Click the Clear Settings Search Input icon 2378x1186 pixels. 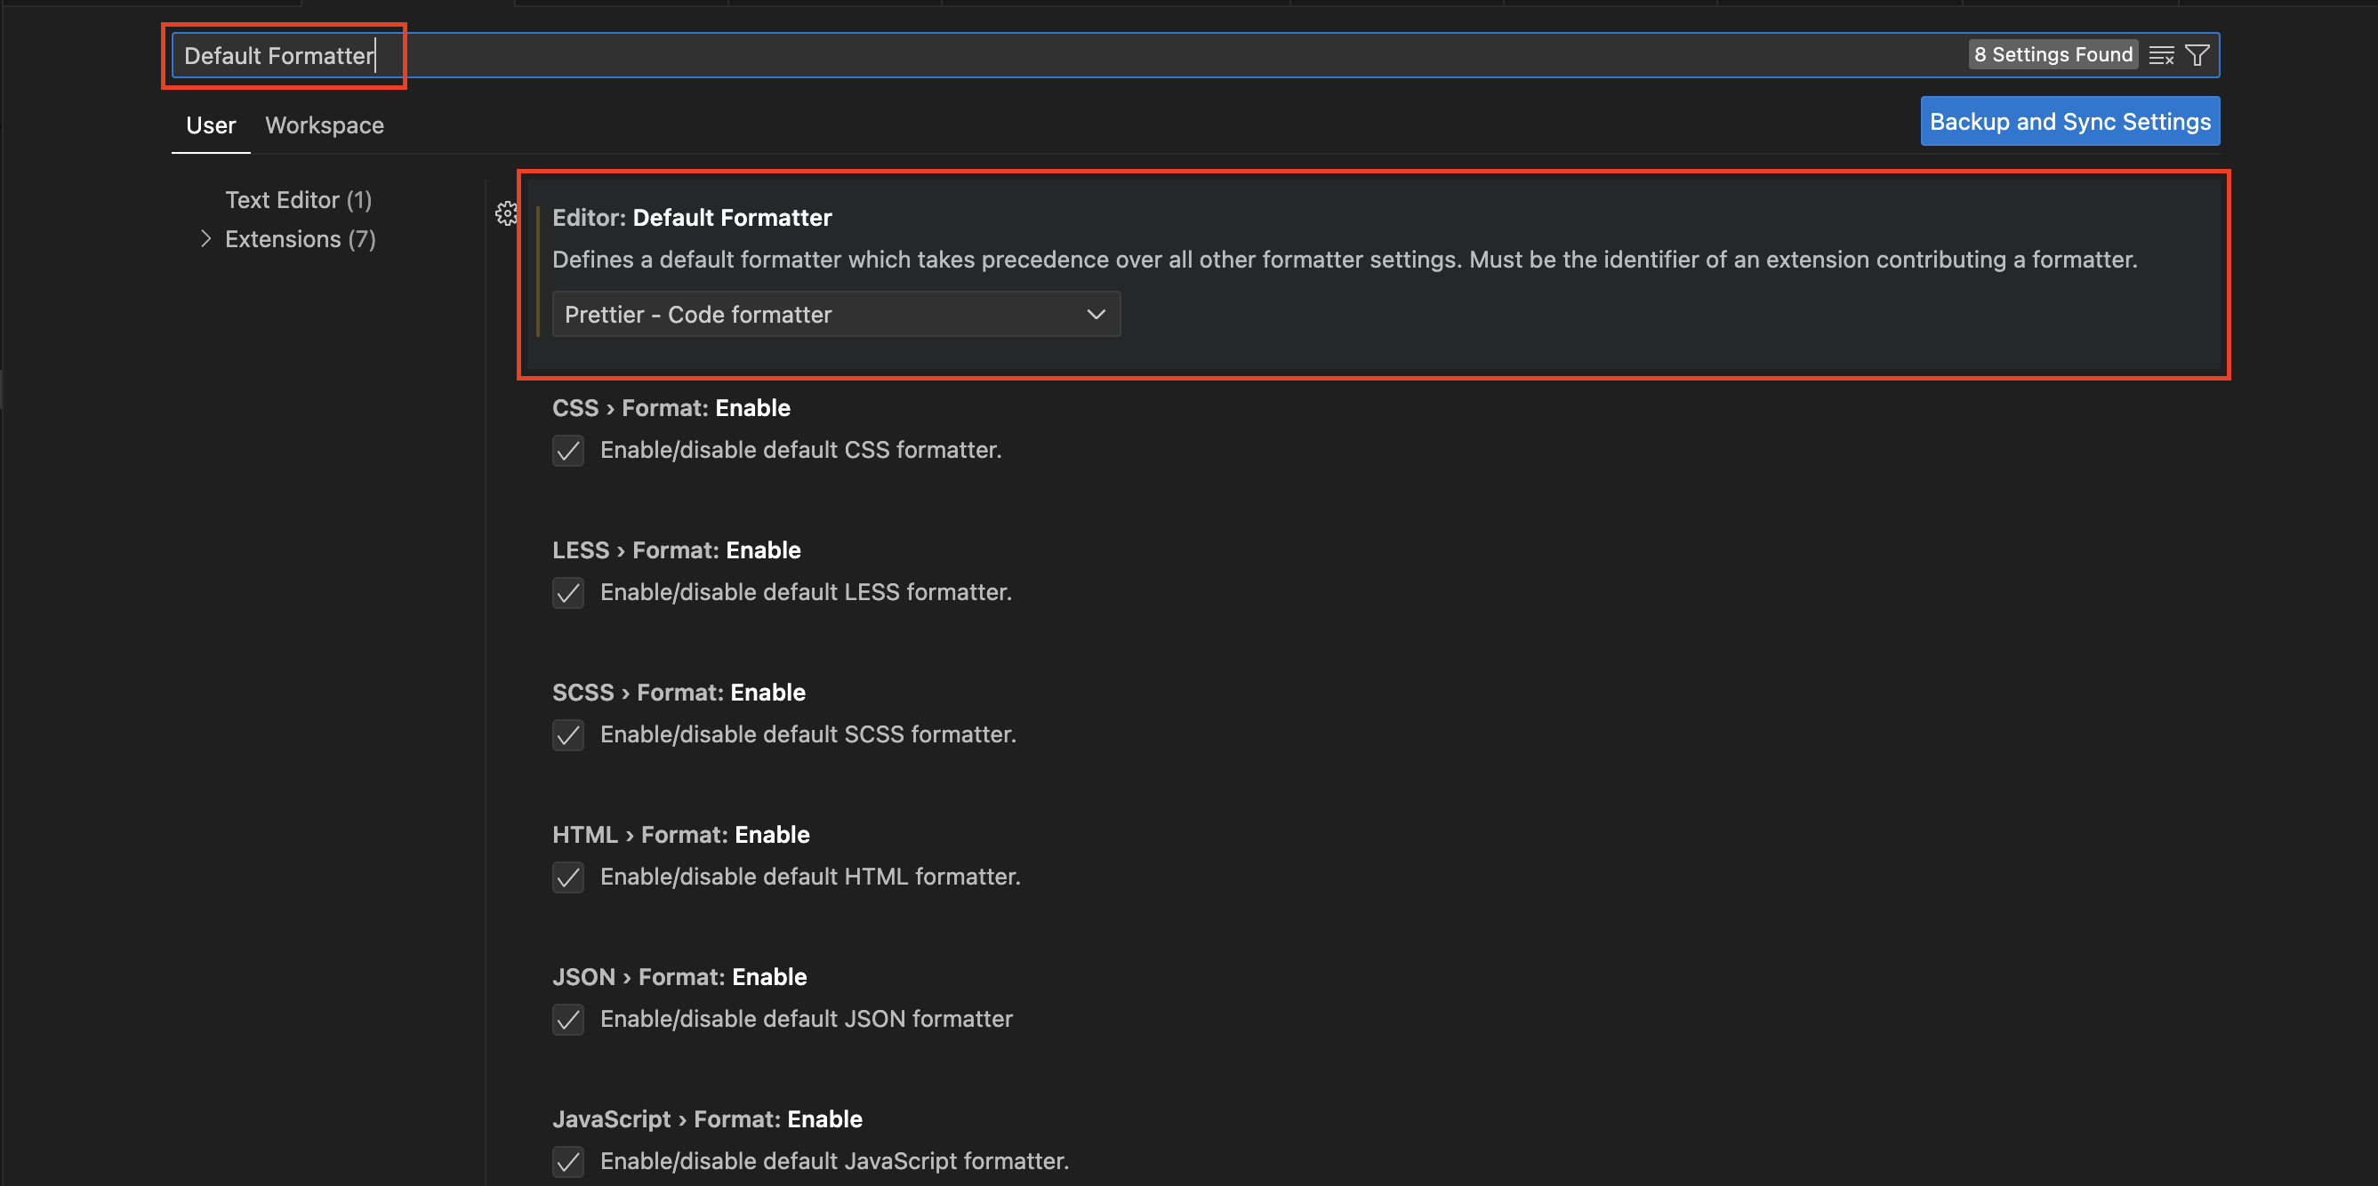tap(2161, 55)
